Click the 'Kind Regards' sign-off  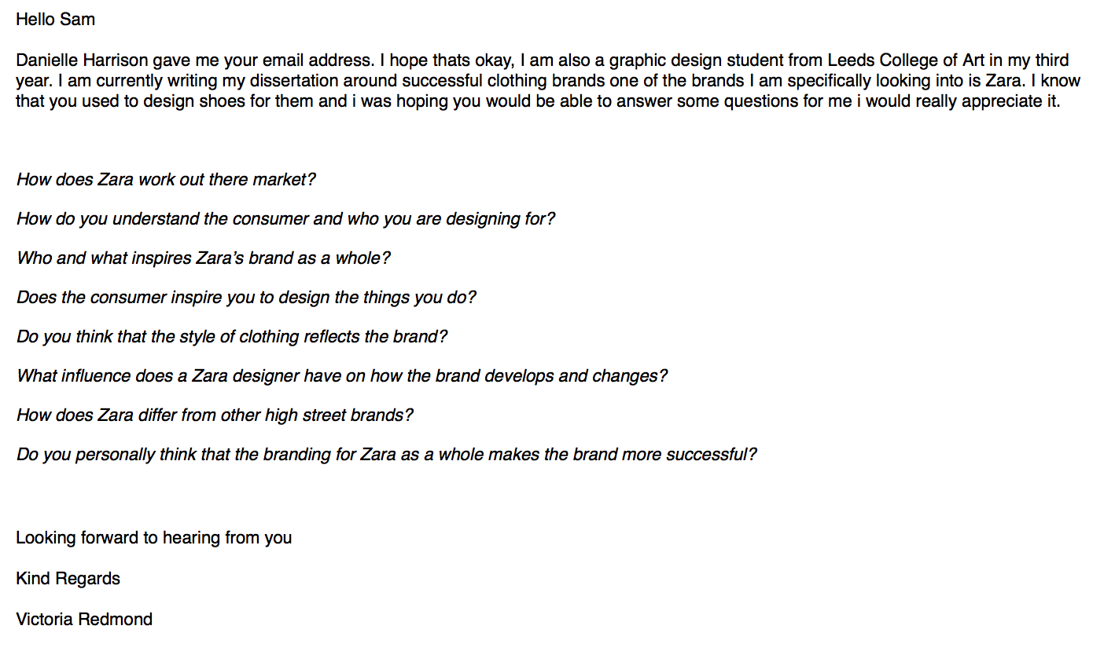(x=68, y=579)
